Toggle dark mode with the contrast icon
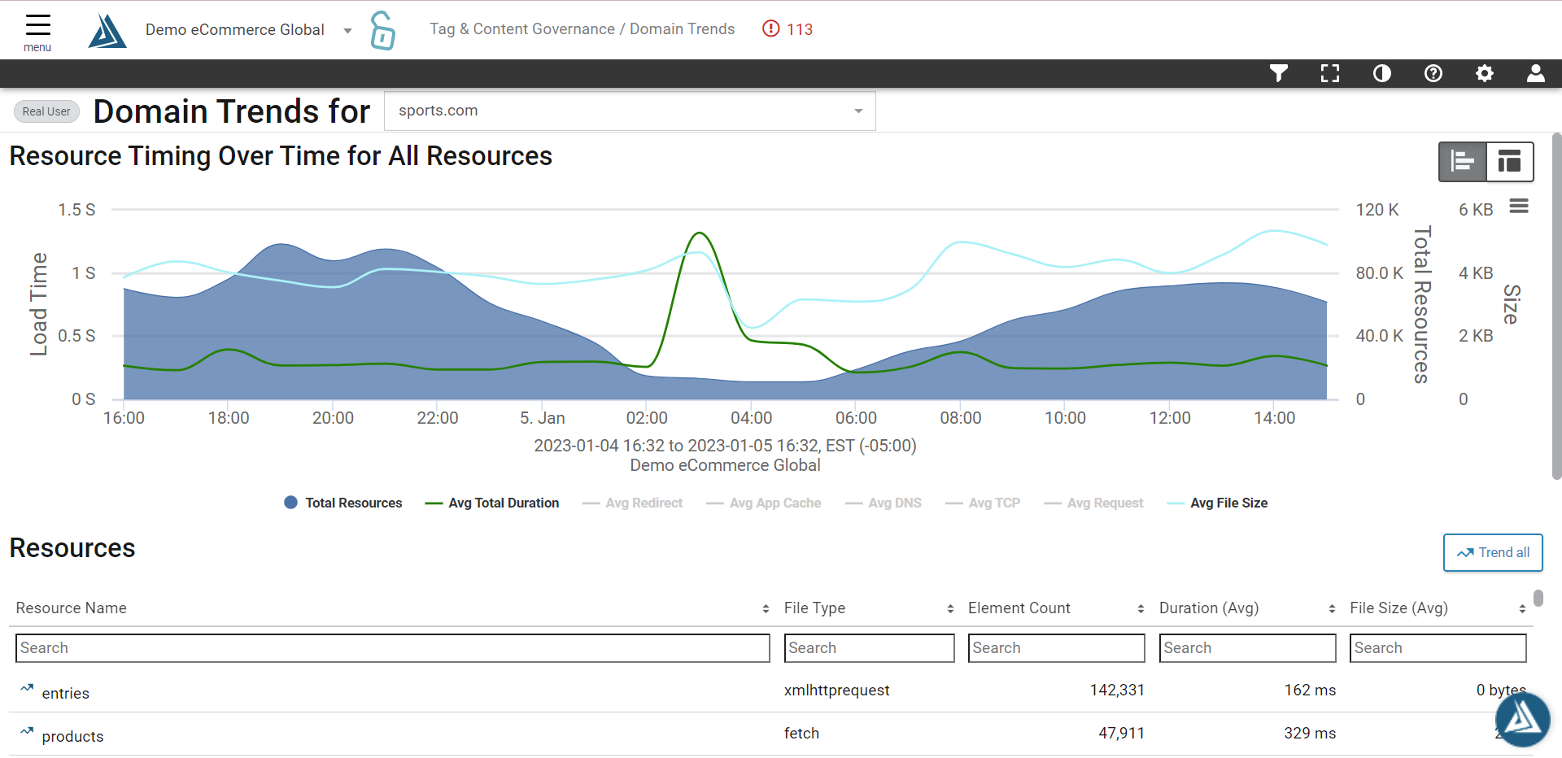The width and height of the screenshot is (1562, 758). click(x=1381, y=73)
